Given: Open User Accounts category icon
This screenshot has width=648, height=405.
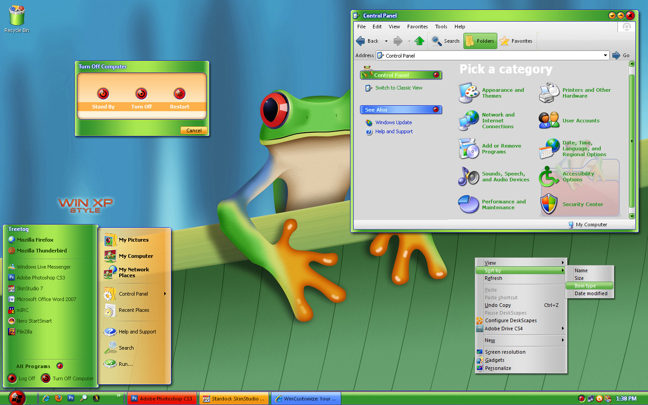Looking at the screenshot, I should coord(549,121).
